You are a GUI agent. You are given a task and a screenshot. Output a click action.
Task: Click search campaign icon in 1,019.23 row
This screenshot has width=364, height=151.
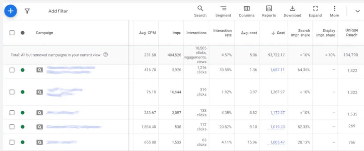click(40, 127)
